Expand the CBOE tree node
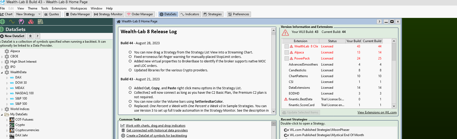This screenshot has width=457, height=139. 2,56
